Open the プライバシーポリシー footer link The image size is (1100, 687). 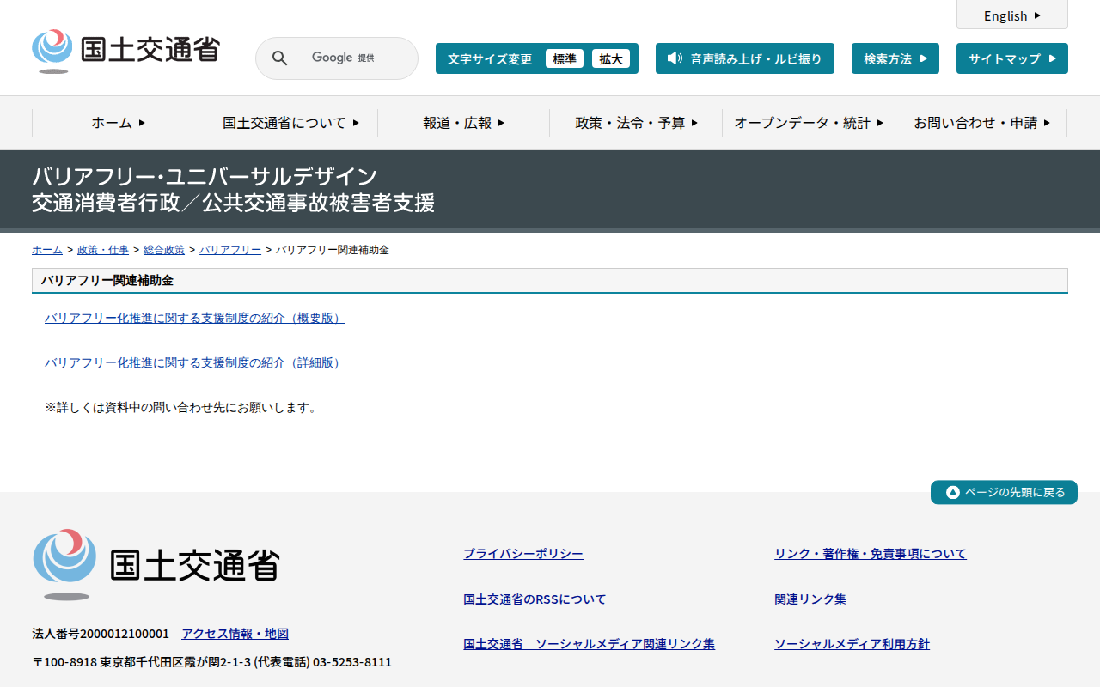(522, 554)
